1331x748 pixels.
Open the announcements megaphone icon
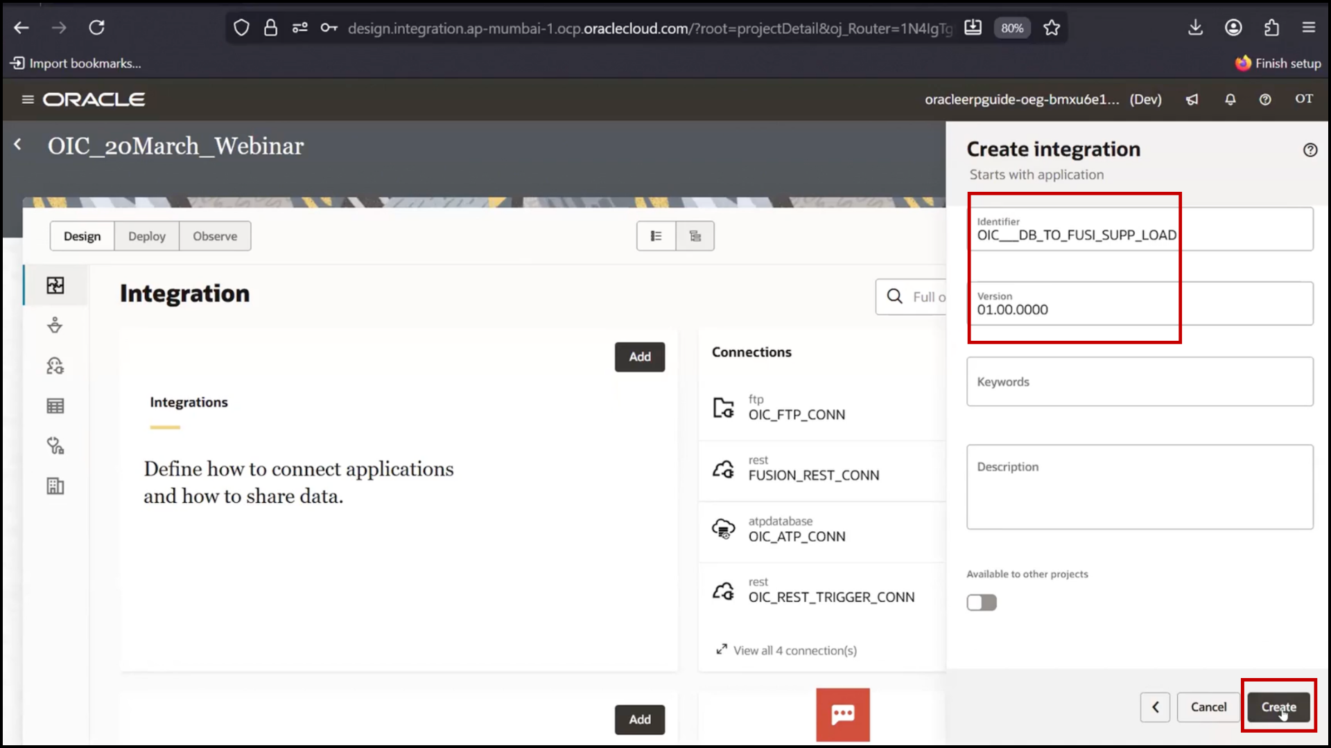[x=1192, y=100]
